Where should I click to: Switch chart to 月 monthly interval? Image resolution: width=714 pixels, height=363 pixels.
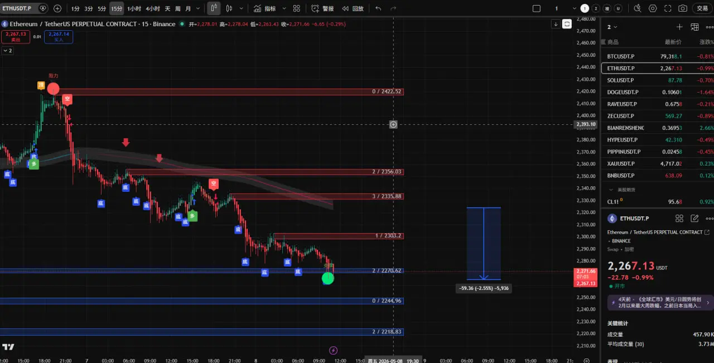pyautogui.click(x=187, y=8)
